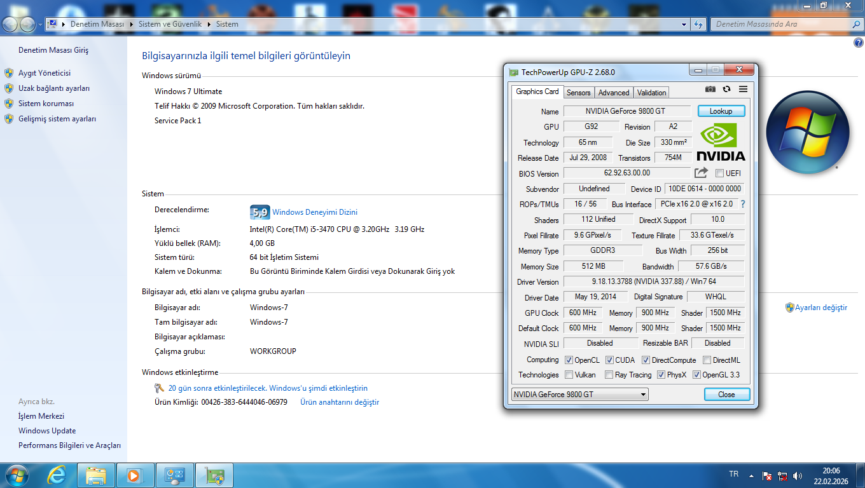This screenshot has width=865, height=488.
Task: Expand the arrow after Sistem ve Güvenlik
Action: click(x=210, y=24)
